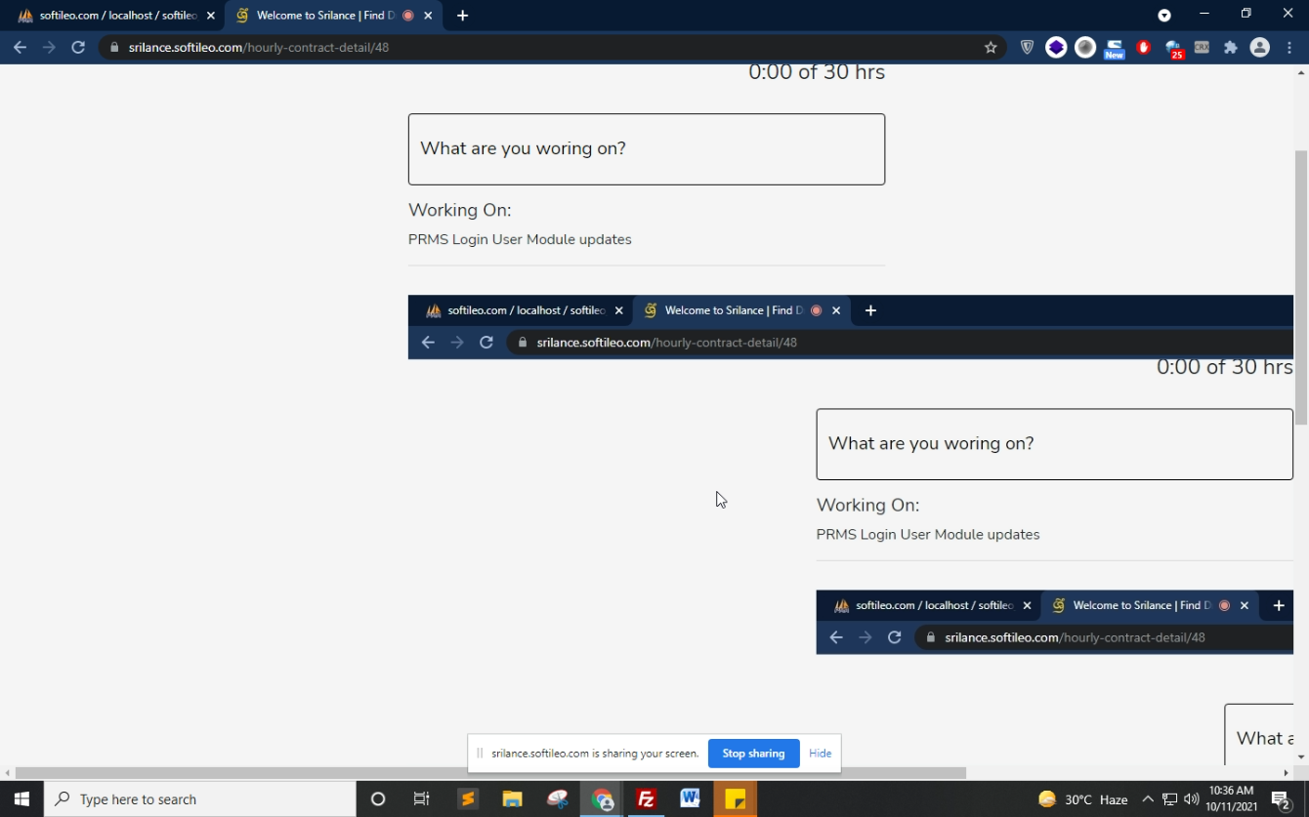Screen dimensions: 1309x817
Task: Expand the system tray hidden icons
Action: [1148, 799]
